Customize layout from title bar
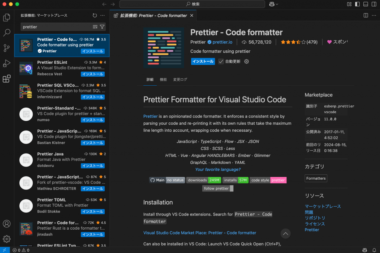380x253 pixels. click(x=349, y=4)
